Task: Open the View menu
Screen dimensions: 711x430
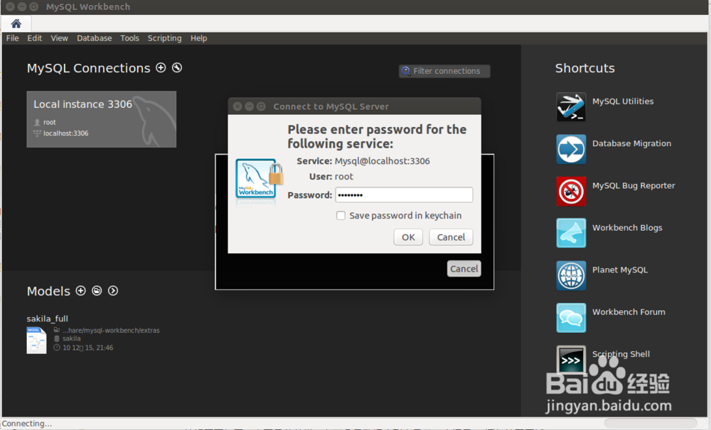Action: click(60, 38)
